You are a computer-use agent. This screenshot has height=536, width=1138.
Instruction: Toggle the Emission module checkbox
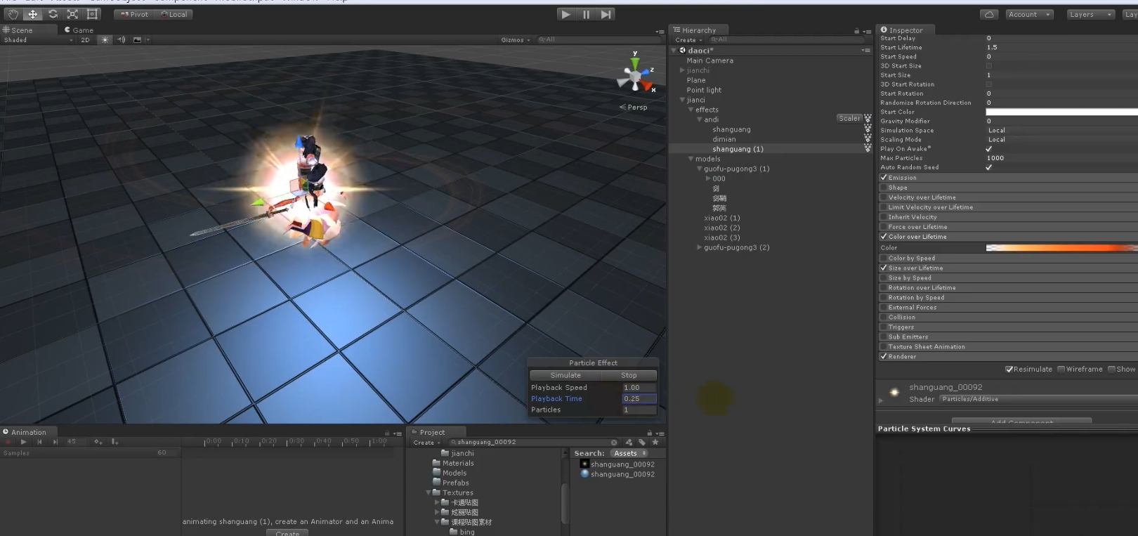tap(884, 178)
